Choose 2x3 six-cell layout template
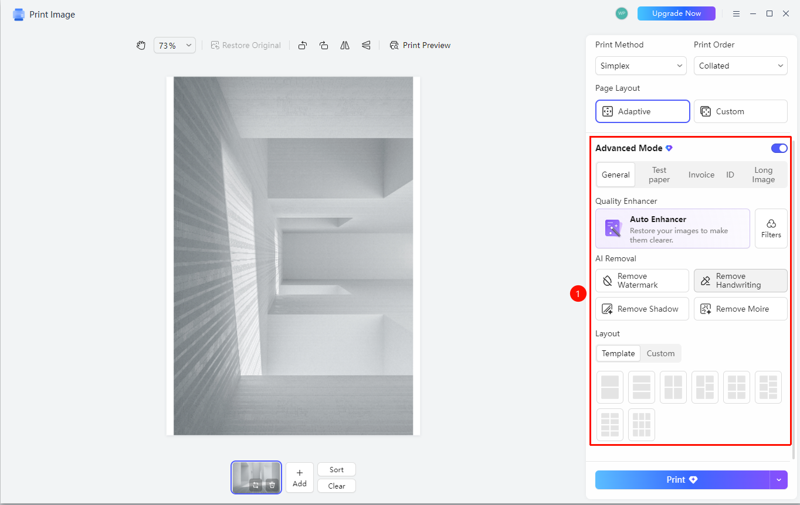Image resolution: width=800 pixels, height=505 pixels. (x=737, y=387)
